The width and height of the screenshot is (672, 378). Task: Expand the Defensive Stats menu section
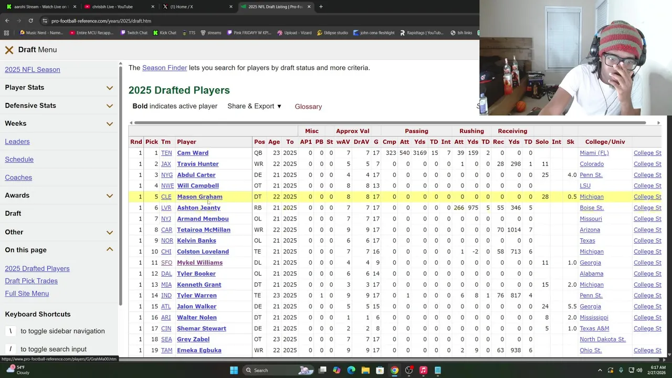(x=59, y=106)
